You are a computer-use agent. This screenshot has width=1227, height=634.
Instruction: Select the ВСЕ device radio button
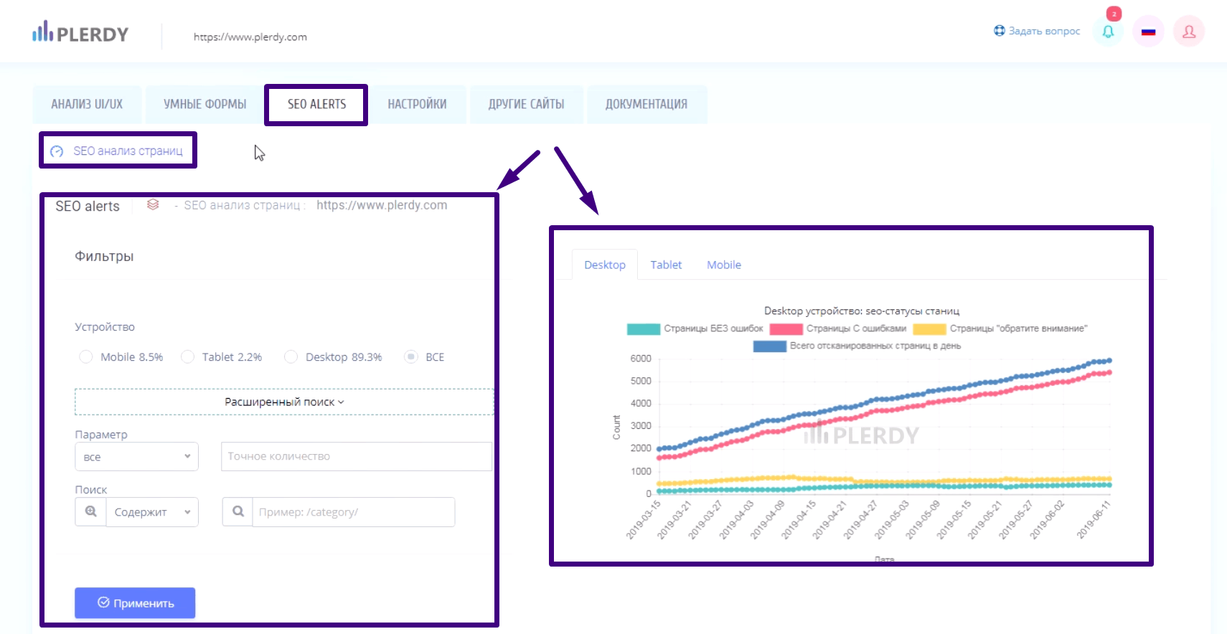point(410,357)
